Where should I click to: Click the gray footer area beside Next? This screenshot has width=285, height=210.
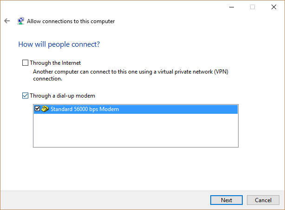coord(105,200)
